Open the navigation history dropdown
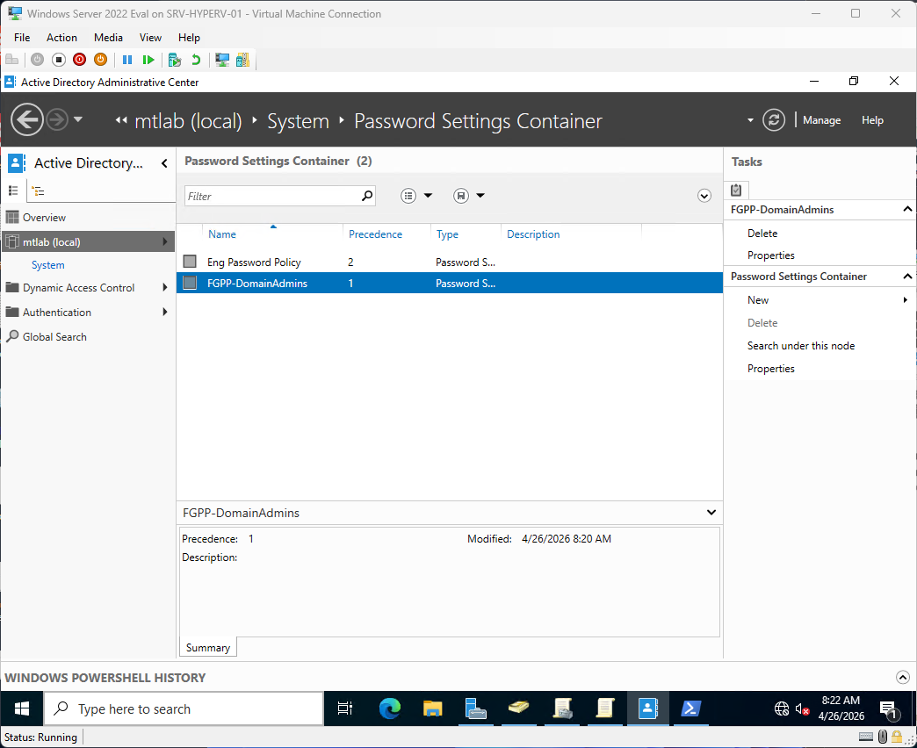Image resolution: width=917 pixels, height=748 pixels. [78, 119]
